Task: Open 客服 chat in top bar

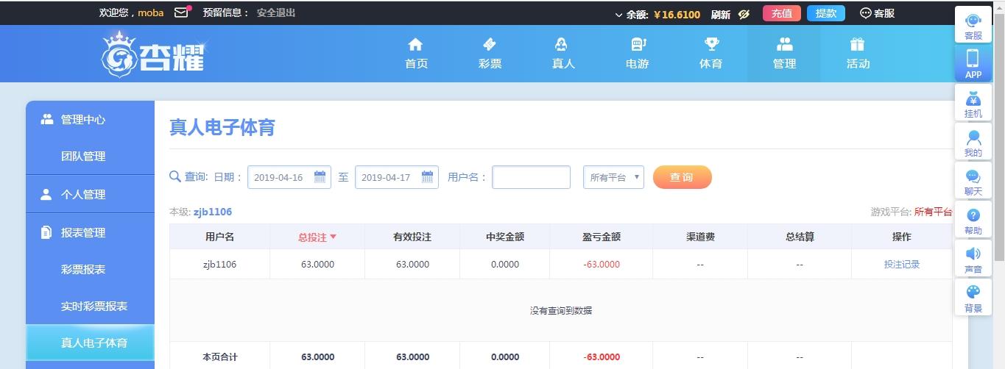Action: [878, 13]
